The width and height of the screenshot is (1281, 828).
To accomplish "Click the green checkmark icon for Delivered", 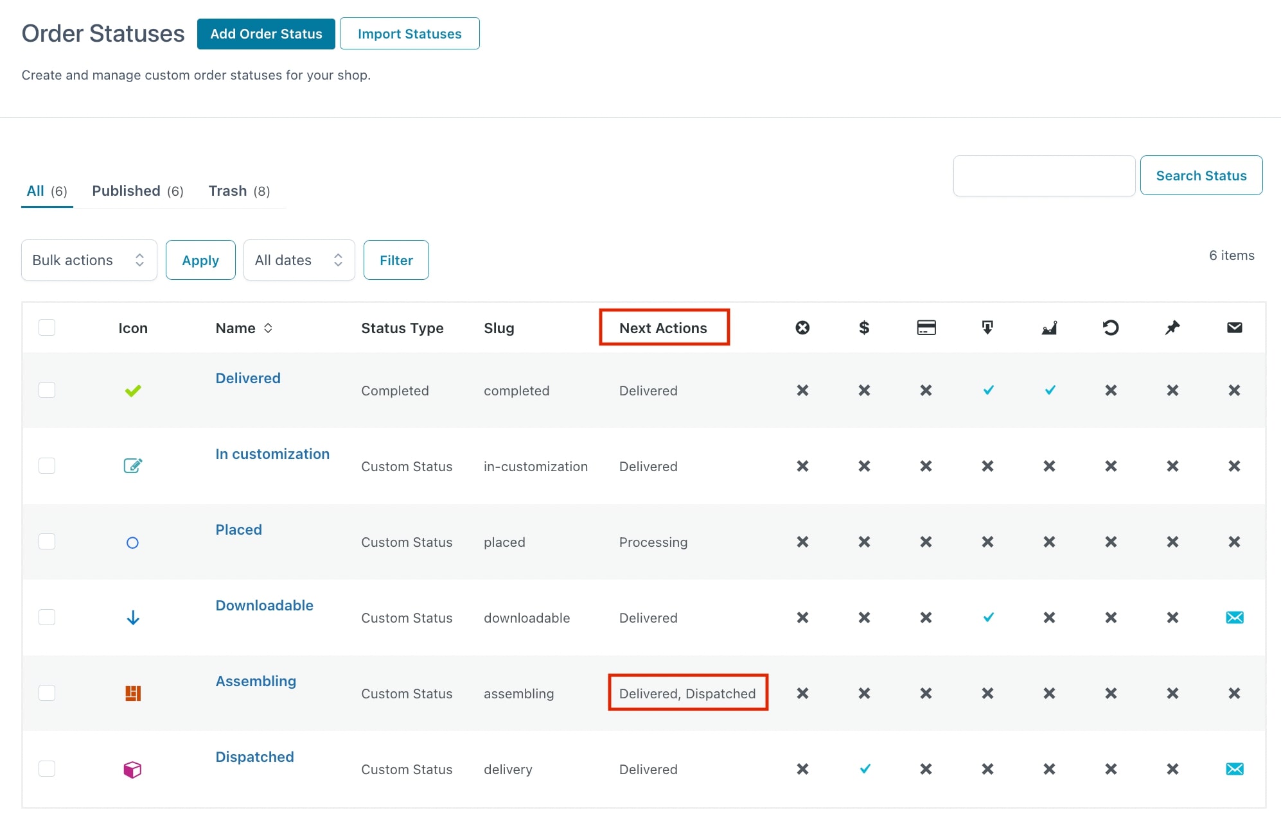I will click(133, 390).
